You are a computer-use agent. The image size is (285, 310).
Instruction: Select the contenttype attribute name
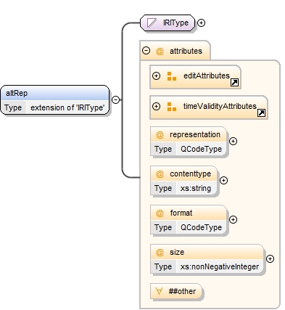tap(190, 174)
